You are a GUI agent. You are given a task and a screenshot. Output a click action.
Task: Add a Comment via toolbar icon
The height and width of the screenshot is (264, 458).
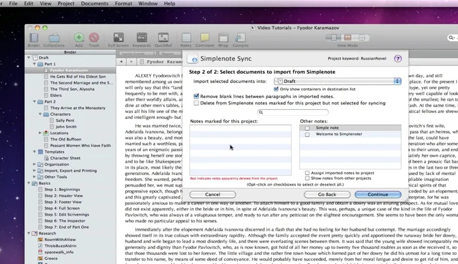(205, 38)
